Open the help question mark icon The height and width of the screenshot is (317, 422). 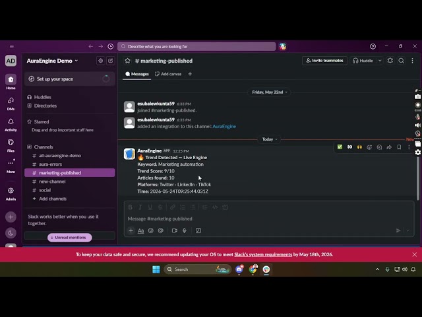[373, 47]
